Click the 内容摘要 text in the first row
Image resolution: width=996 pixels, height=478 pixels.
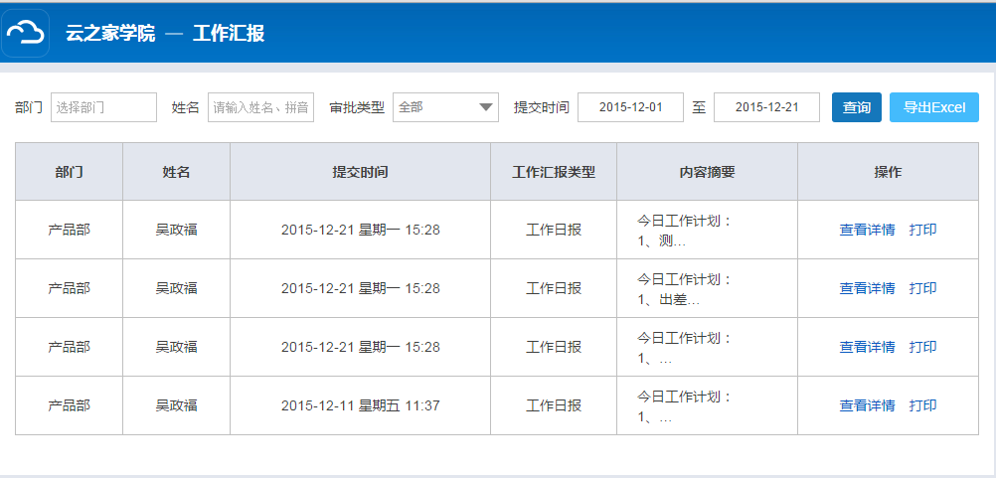[x=685, y=231]
